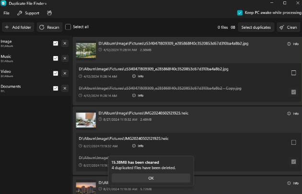Click Info on the struck-through Copy.jpg row
Viewport: 302px width, 194px height.
(x=138, y=95)
